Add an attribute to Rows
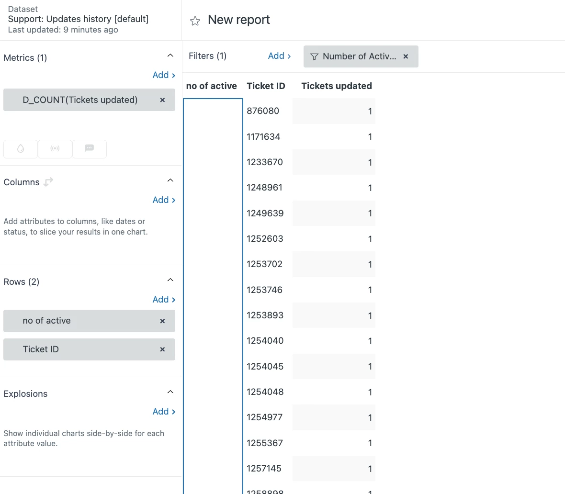 [x=164, y=300]
